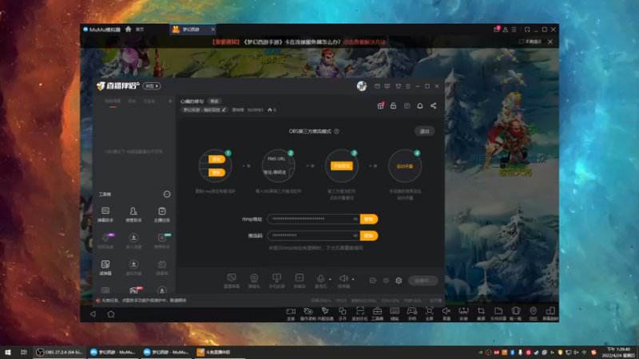This screenshot has height=359, width=639.
Task: Reveal hidden stream key eye icon
Action: coord(355,235)
